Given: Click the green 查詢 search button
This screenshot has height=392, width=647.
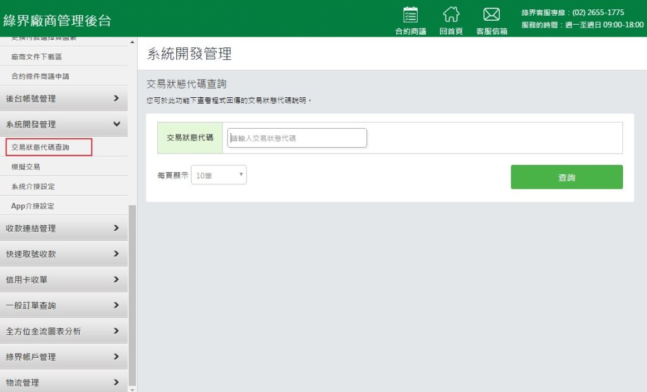Looking at the screenshot, I should pos(566,177).
